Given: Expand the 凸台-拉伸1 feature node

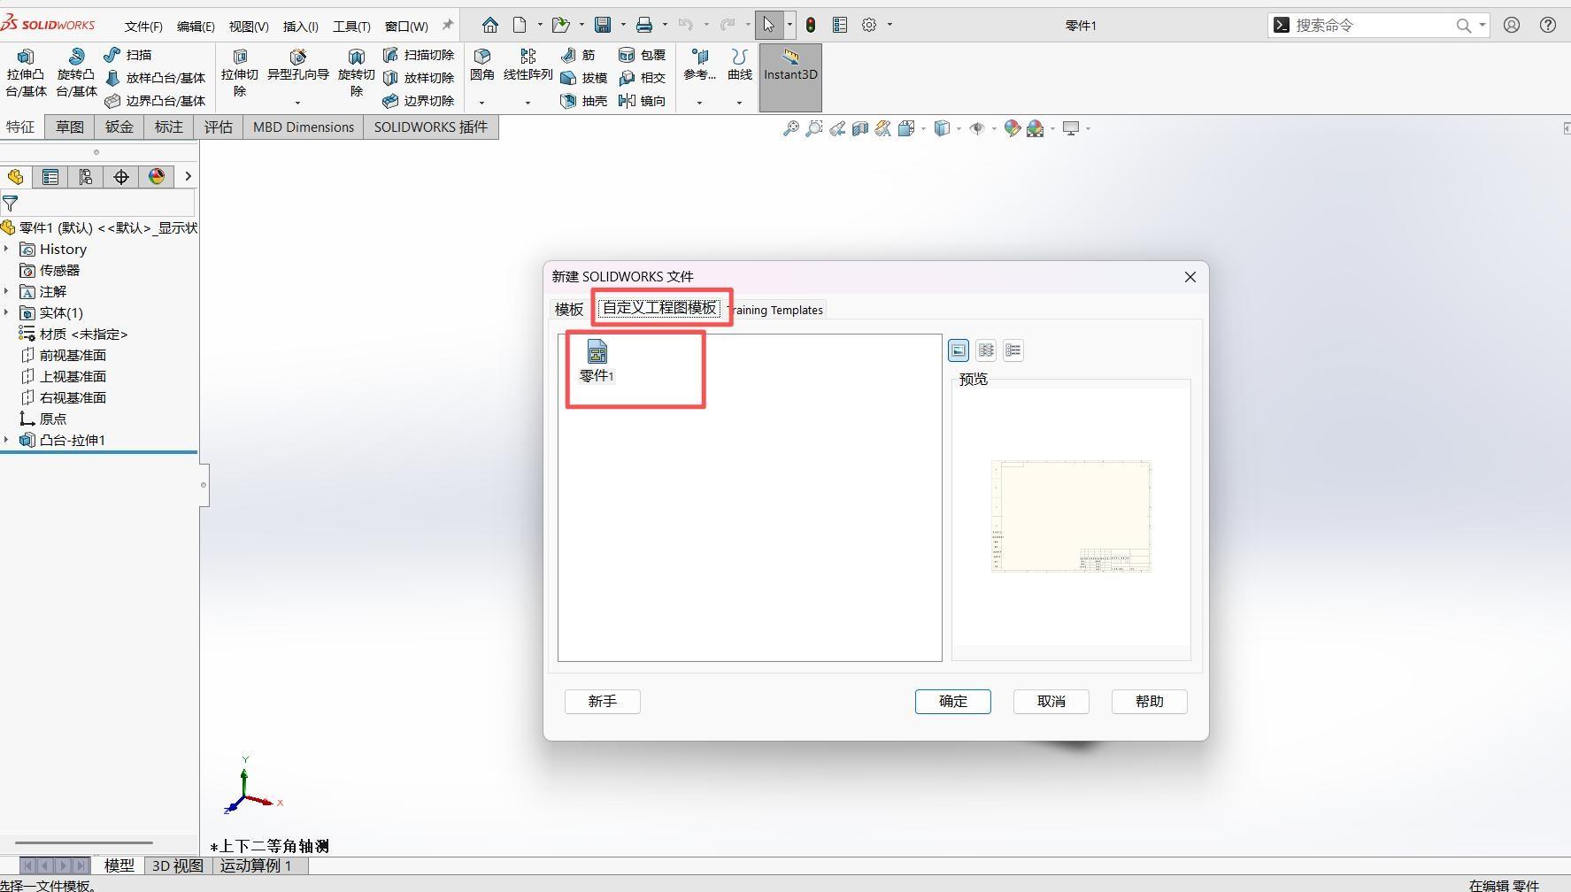Looking at the screenshot, I should 7,441.
